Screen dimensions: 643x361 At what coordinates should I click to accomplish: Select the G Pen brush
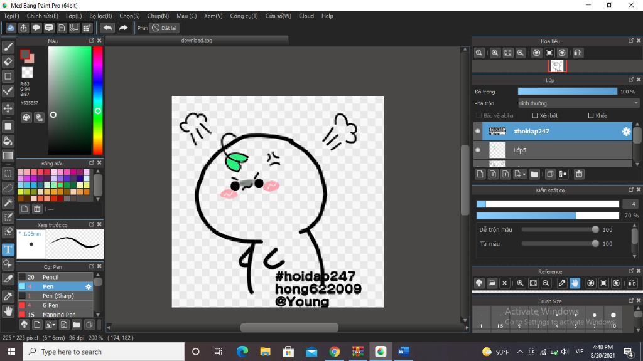coord(50,305)
